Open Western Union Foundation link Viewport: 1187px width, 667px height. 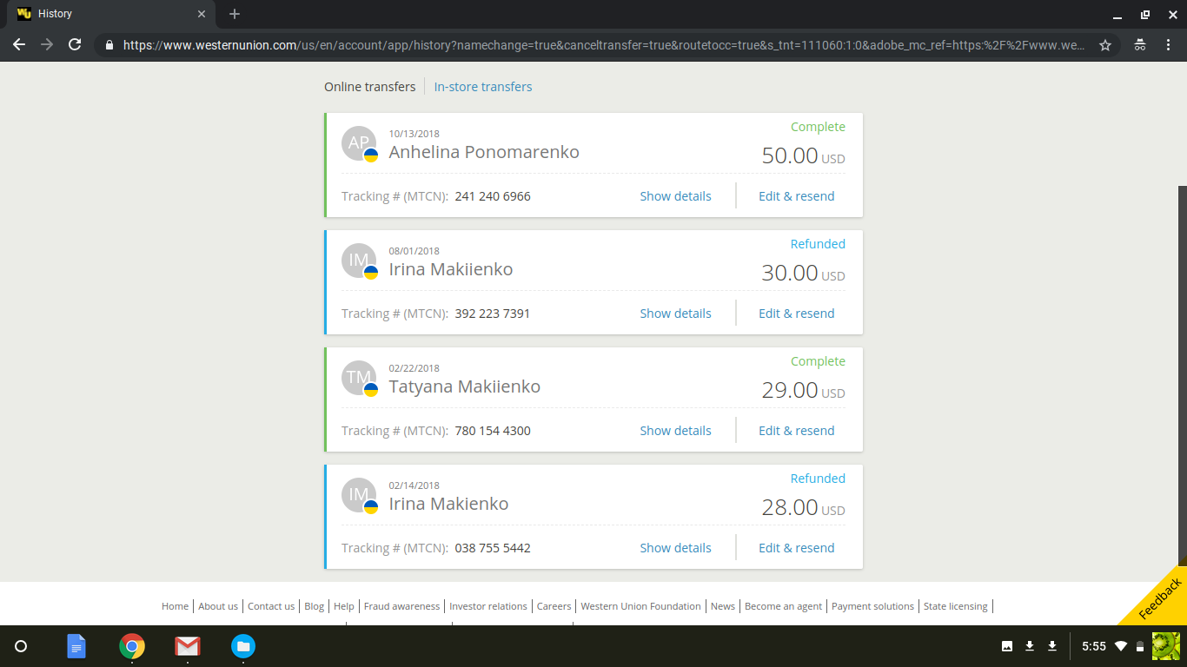(x=641, y=606)
